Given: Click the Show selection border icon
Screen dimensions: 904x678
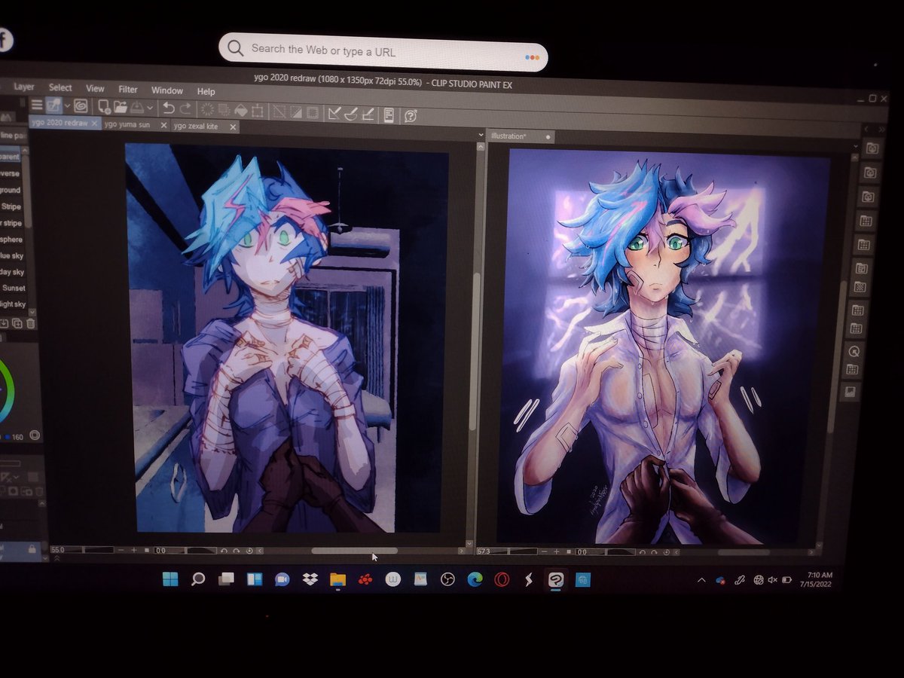Looking at the screenshot, I should point(312,112).
